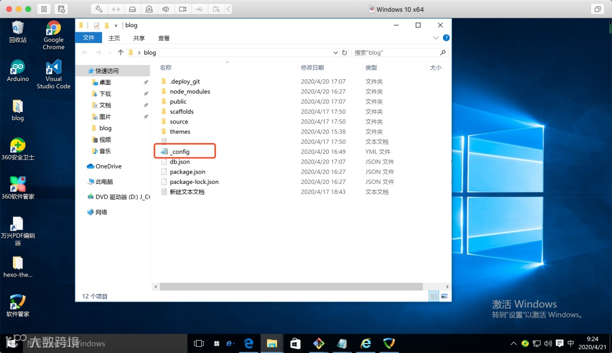Select the themes folder
This screenshot has height=353, width=612.
180,132
